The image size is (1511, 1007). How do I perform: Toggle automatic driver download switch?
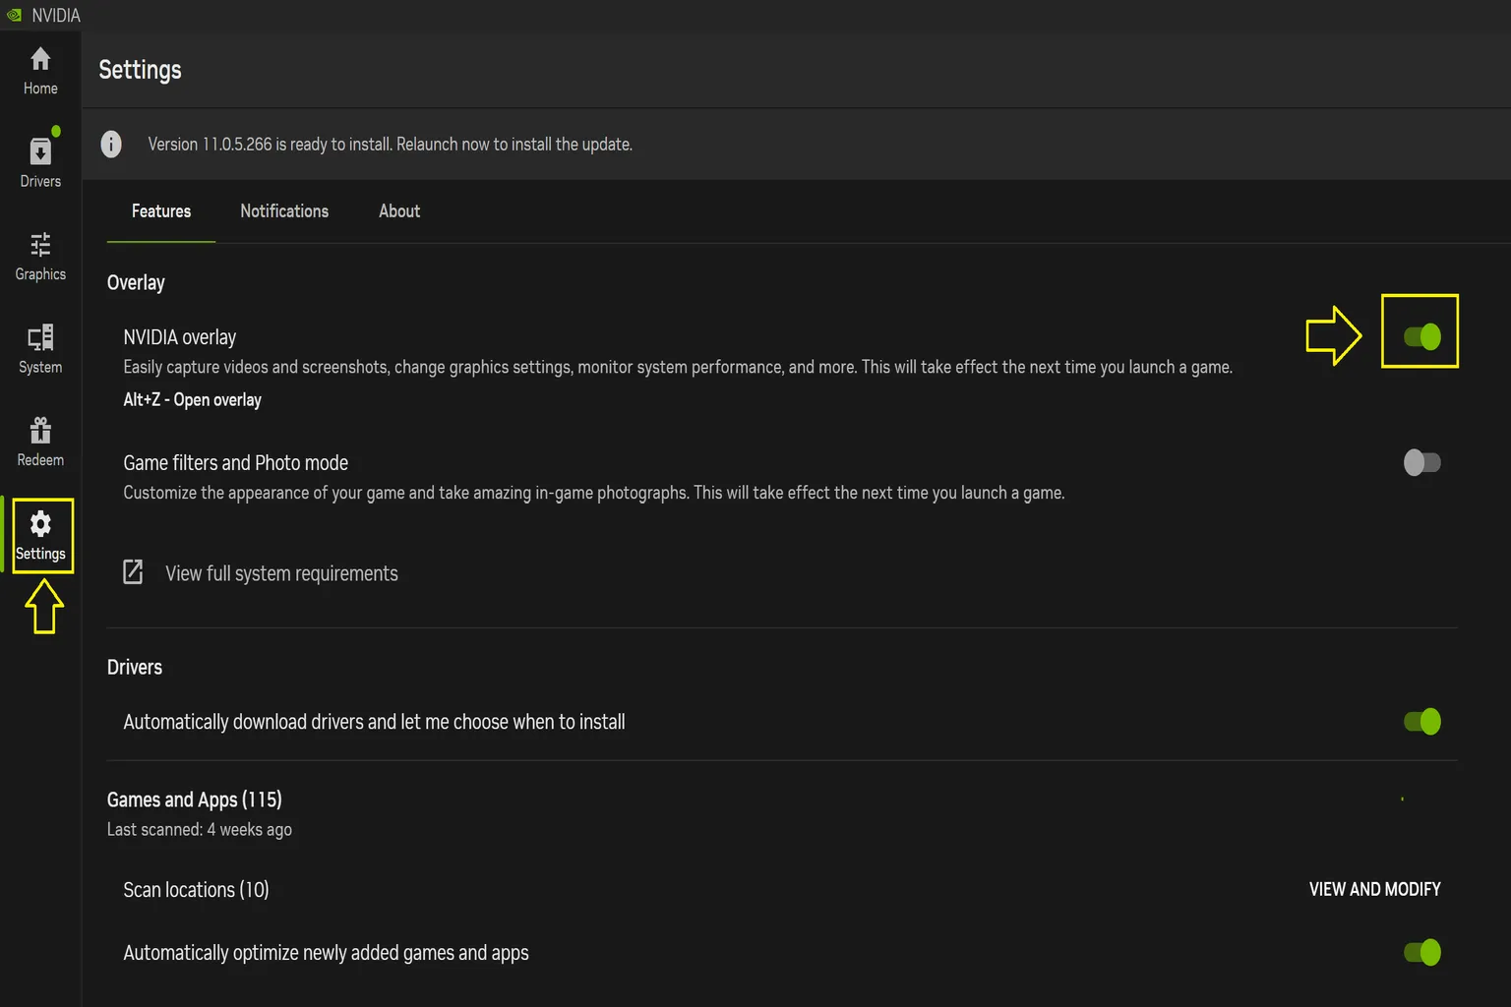(x=1421, y=721)
